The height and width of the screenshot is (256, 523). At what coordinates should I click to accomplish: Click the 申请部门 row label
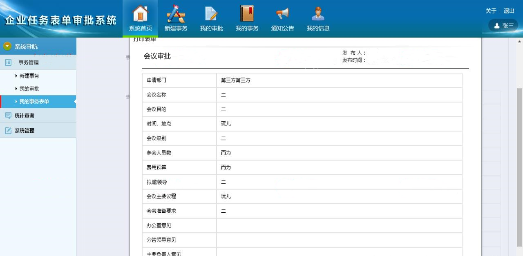click(156, 80)
